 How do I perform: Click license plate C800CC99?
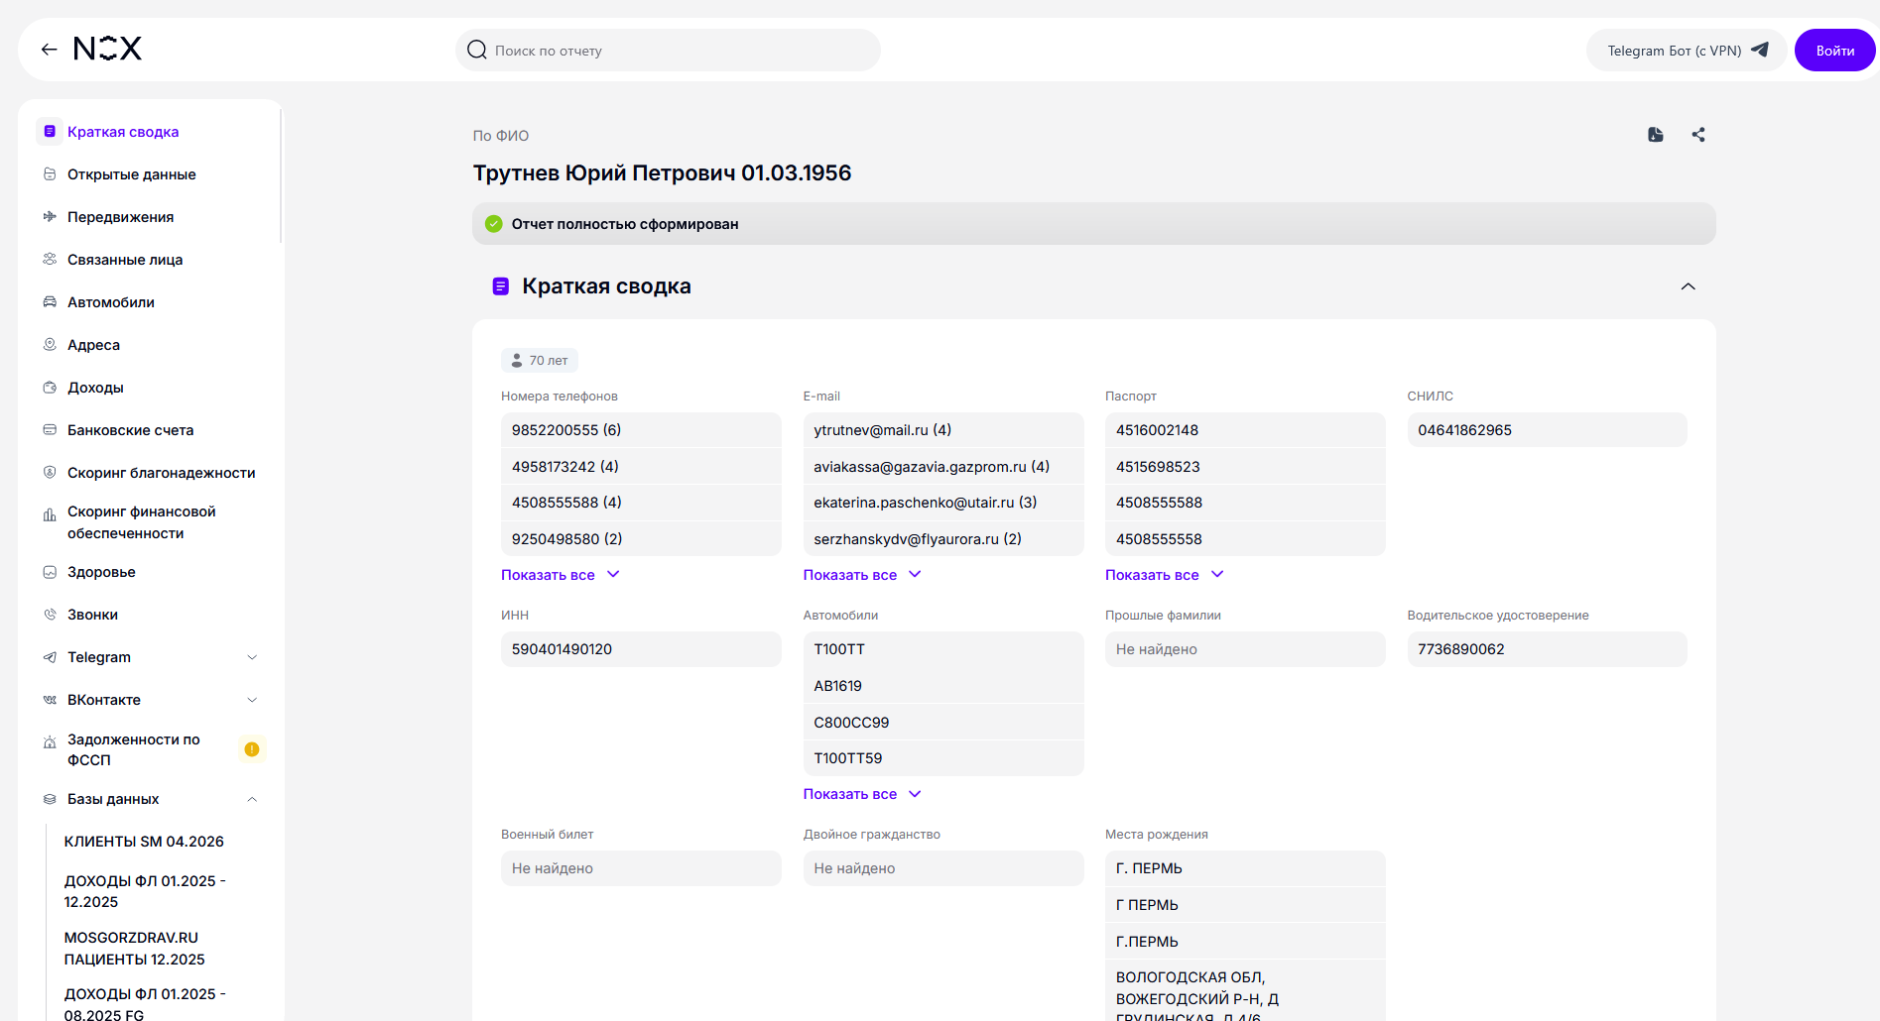coord(943,723)
